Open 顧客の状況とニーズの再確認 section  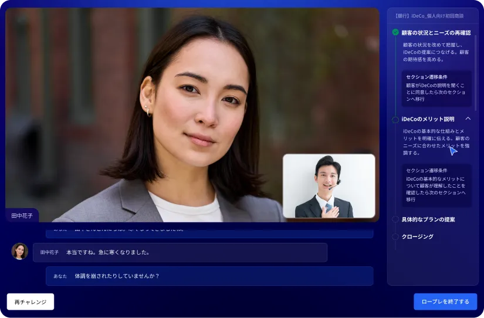coord(436,33)
